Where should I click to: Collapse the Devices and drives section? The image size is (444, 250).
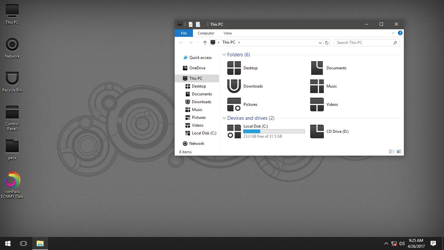224,118
